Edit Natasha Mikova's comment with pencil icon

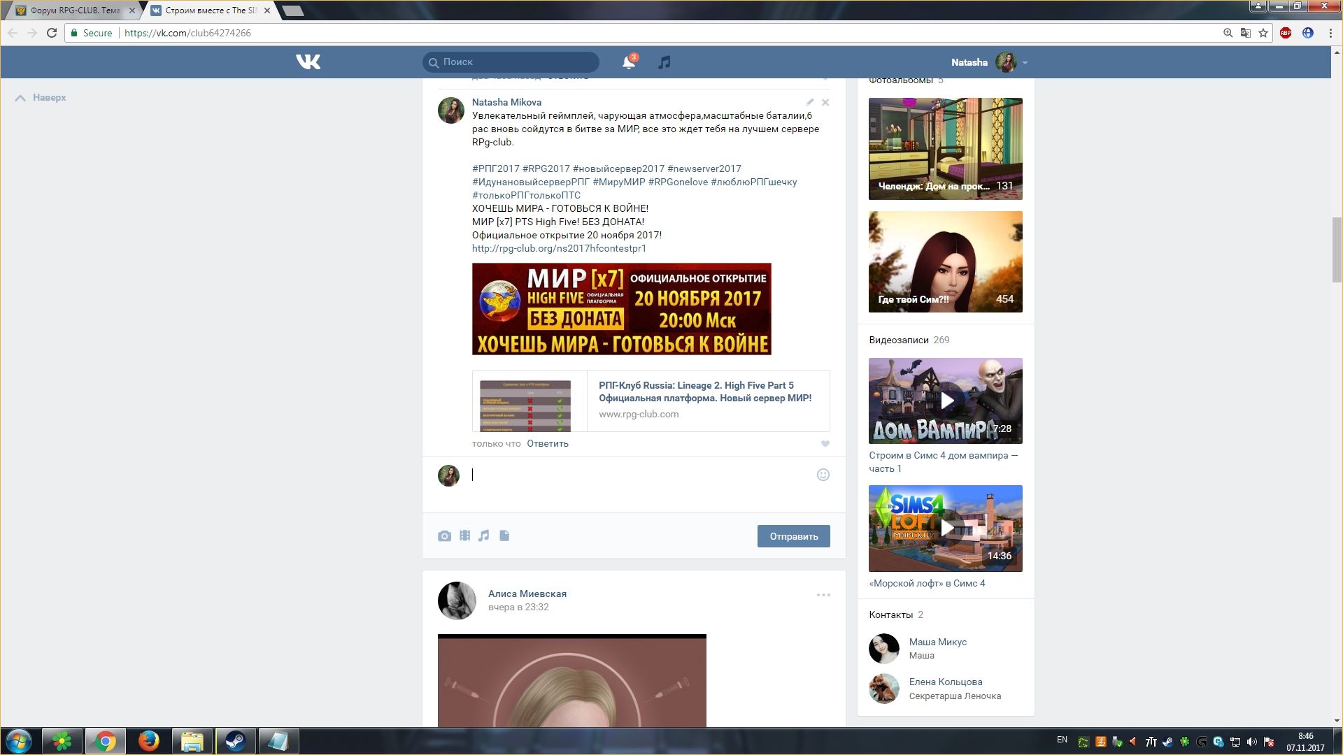pyautogui.click(x=809, y=102)
